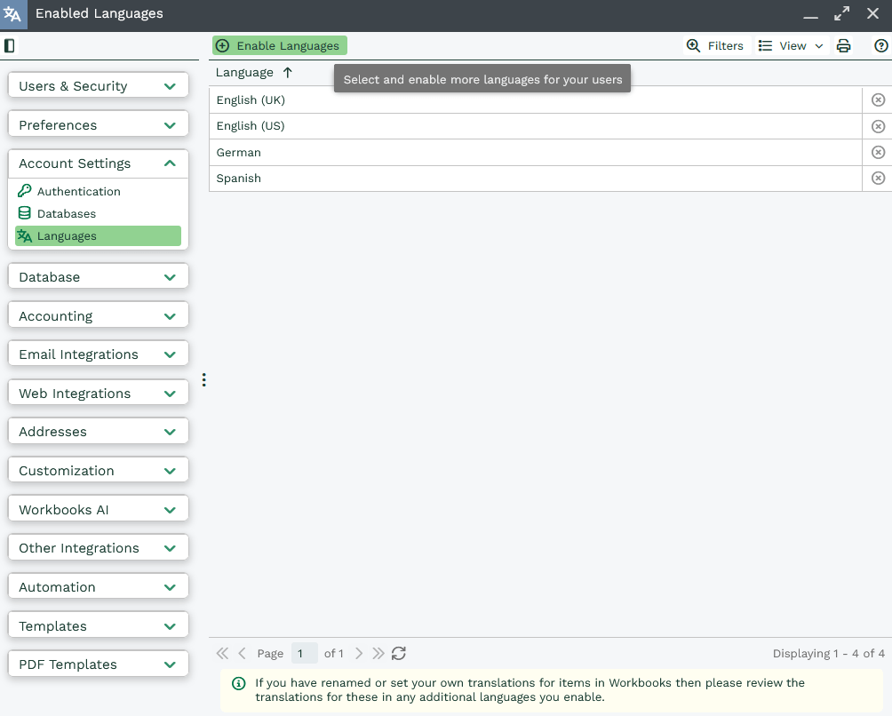This screenshot has width=892, height=716.
Task: Remove the German language with its X icon
Action: click(878, 153)
